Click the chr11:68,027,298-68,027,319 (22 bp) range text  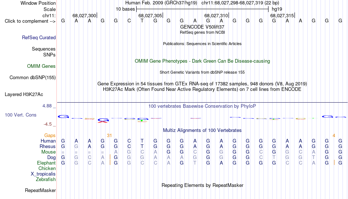(x=240, y=3)
